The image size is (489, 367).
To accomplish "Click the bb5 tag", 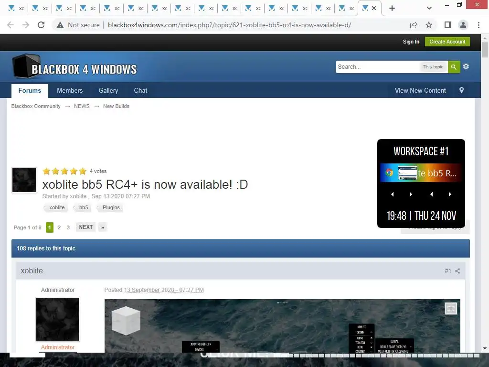I will (83, 207).
